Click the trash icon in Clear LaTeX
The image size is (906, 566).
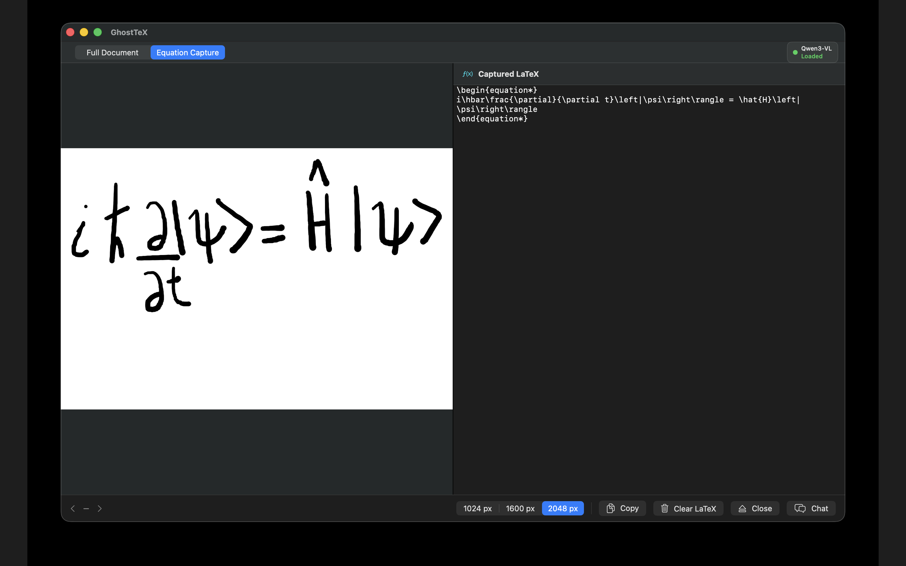tap(664, 508)
